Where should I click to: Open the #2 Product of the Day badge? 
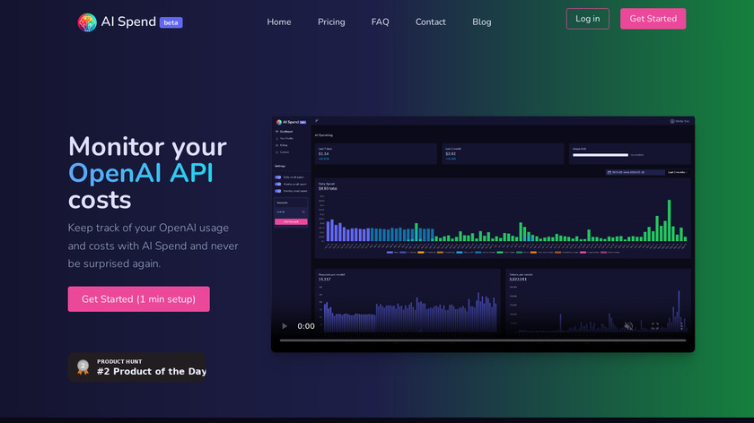pos(137,367)
